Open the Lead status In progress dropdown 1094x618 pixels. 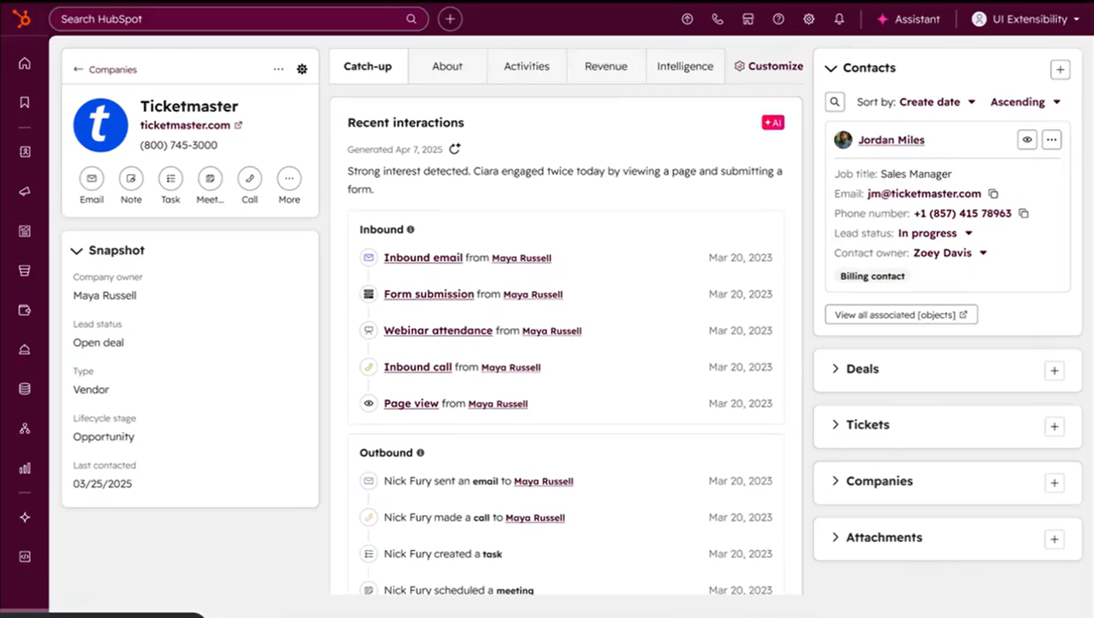pos(935,233)
